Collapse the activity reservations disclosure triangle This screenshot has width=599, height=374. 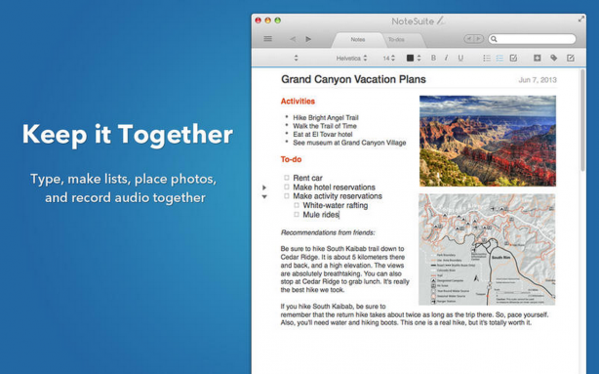click(264, 197)
